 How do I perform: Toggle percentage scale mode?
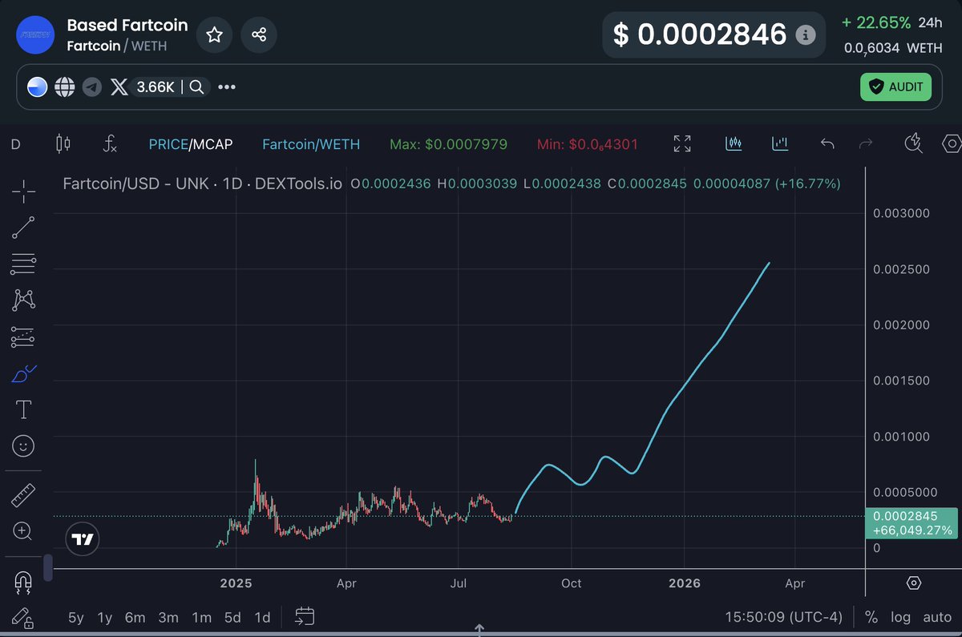[x=871, y=617]
